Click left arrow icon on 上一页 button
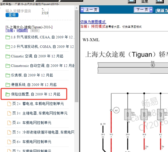Viewport: 168px width, 152px height. [82, 10]
